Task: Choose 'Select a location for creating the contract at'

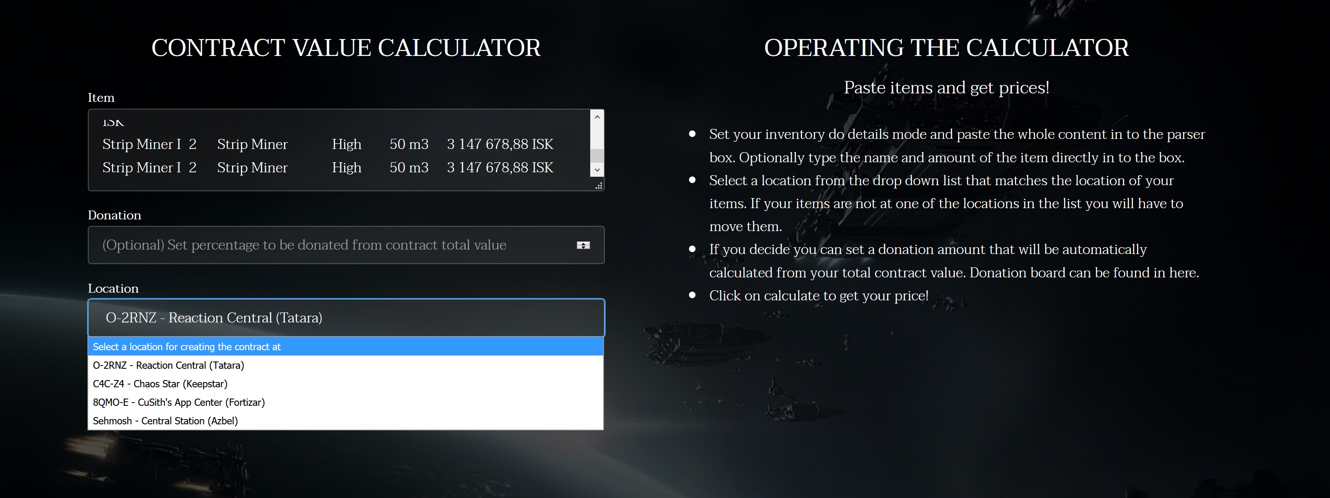Action: [345, 347]
